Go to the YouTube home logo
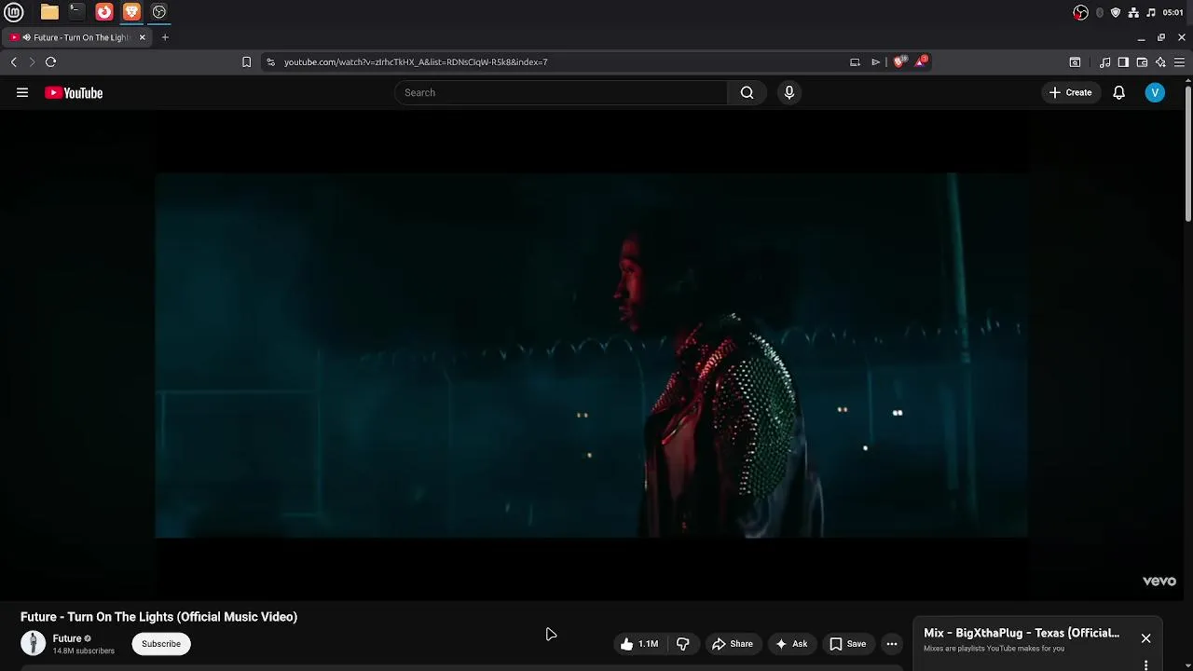 74,92
